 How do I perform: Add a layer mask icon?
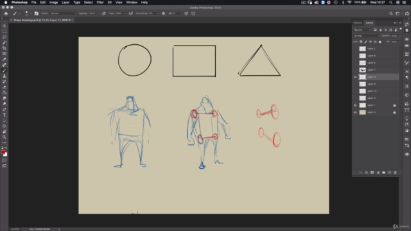pos(372,173)
